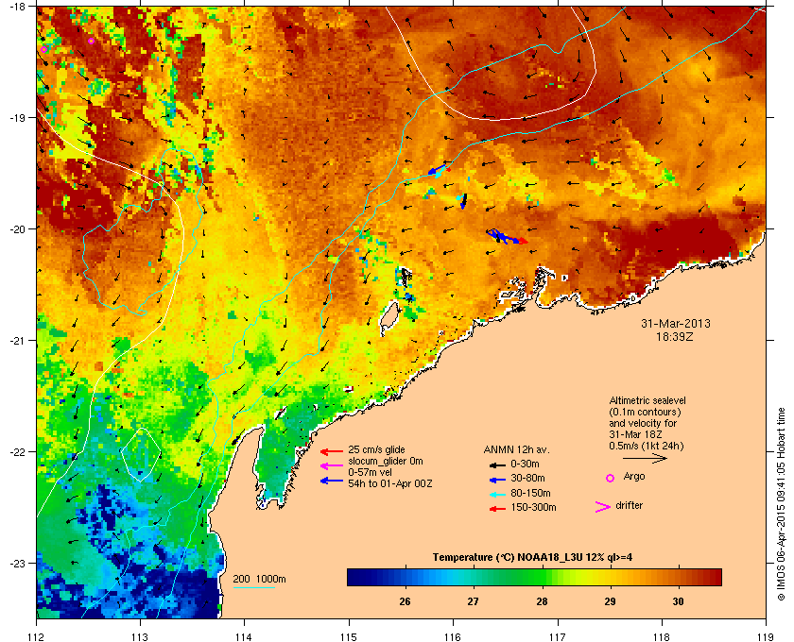Click the magenta drifter chevron symbol

[x=603, y=507]
